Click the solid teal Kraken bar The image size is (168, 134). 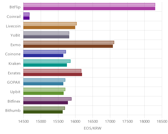tap(45, 65)
